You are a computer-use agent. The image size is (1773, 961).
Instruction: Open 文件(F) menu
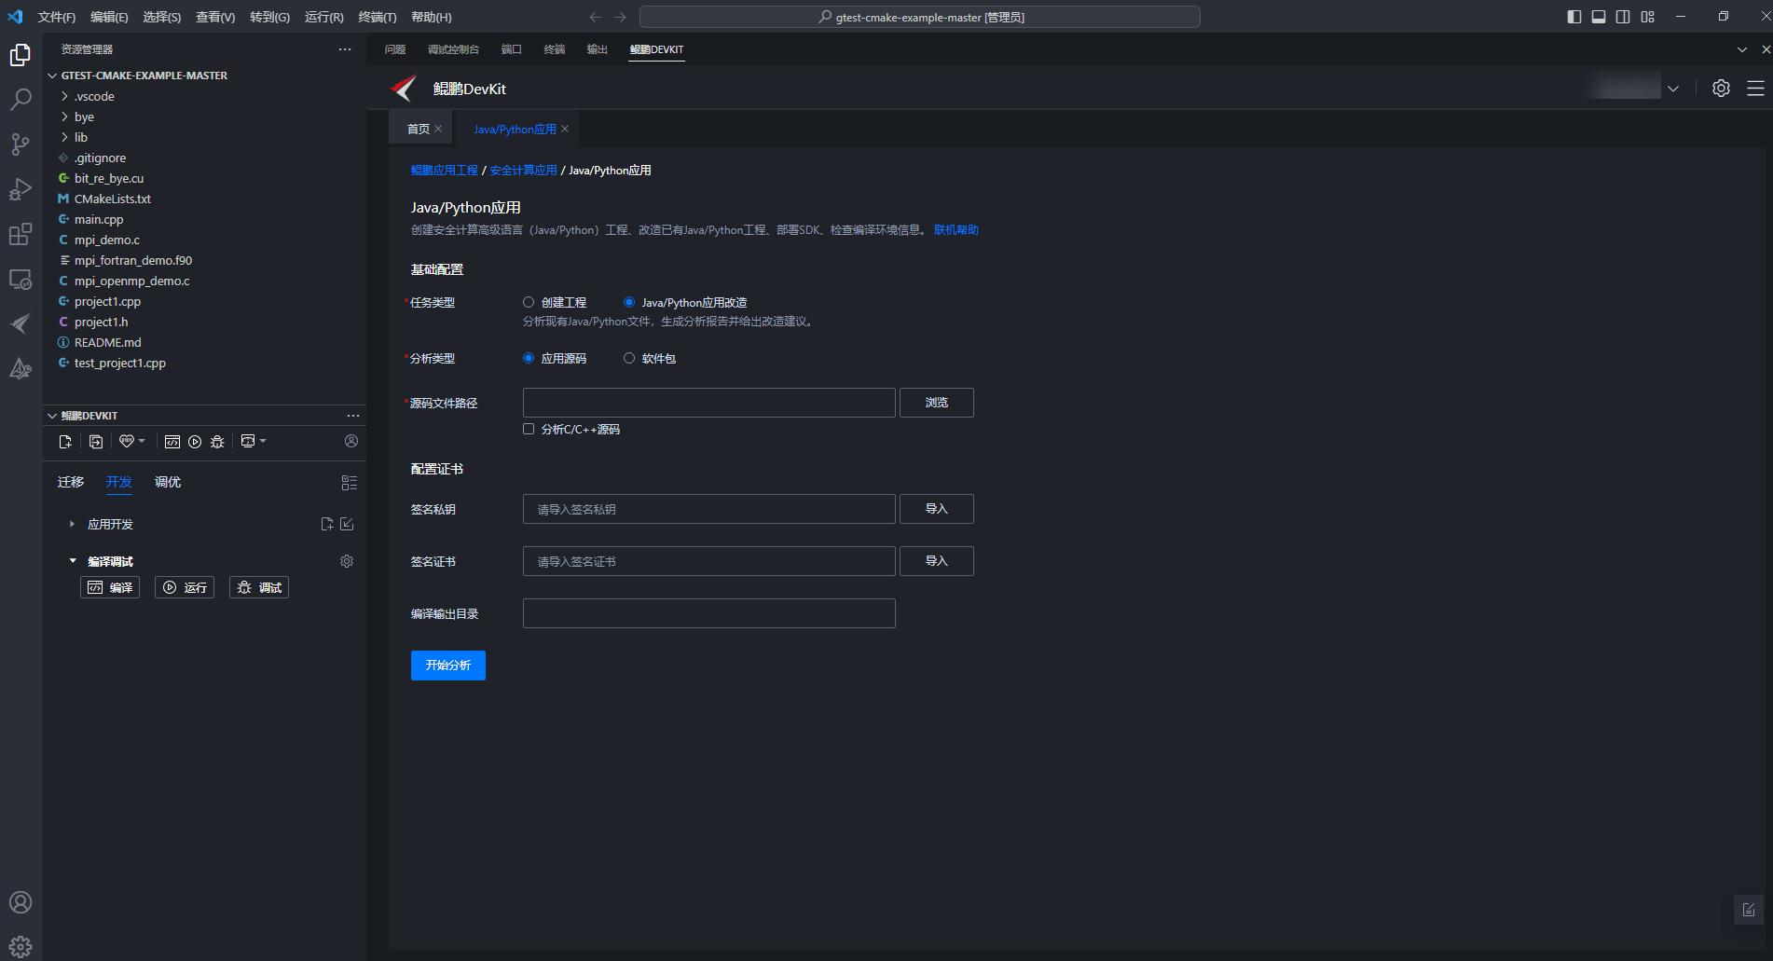57,17
